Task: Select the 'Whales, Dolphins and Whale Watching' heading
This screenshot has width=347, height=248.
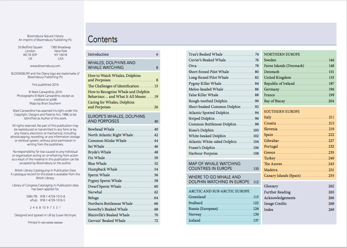Action: (123, 65)
